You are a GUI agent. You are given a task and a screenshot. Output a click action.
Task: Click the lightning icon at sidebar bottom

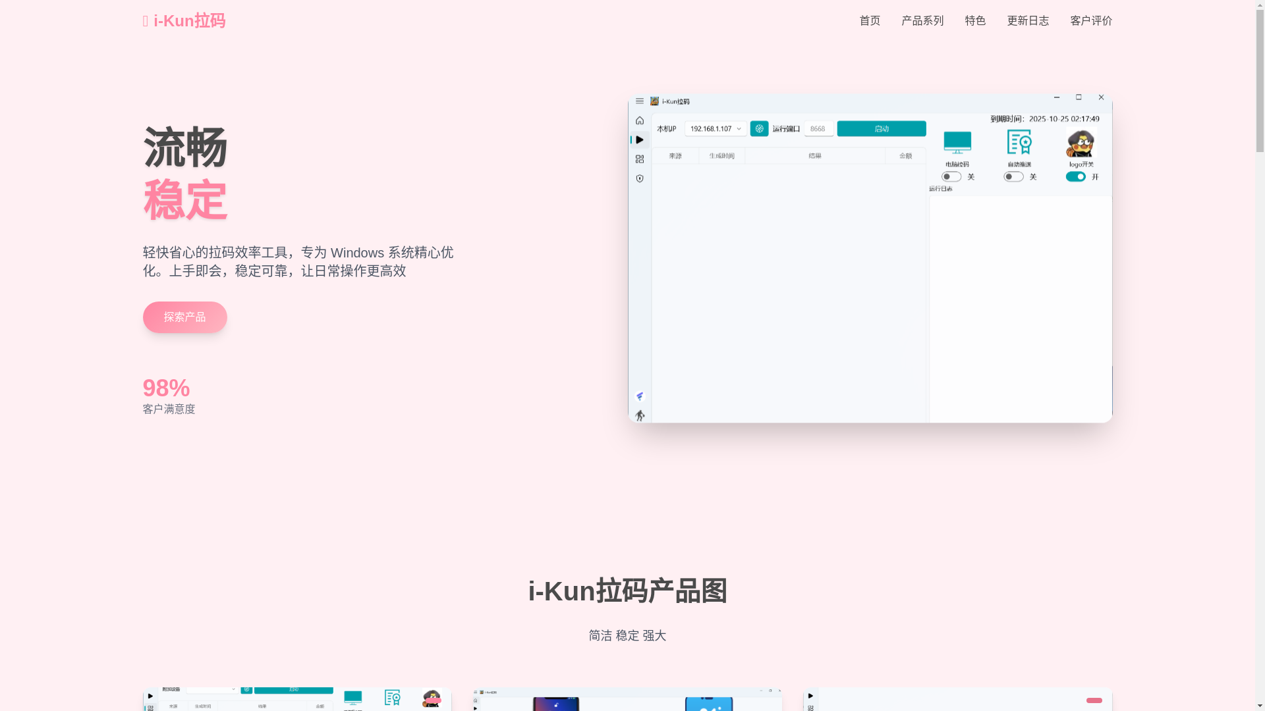pos(639,396)
